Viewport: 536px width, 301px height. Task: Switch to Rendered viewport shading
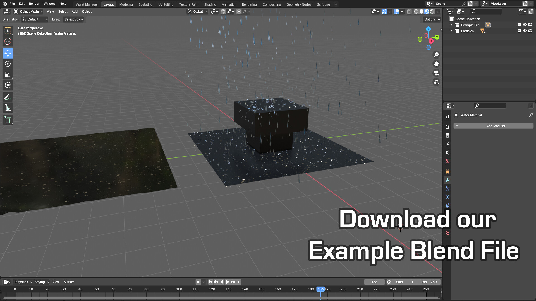point(432,11)
